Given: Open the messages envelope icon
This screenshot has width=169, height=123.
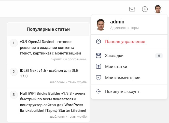Looking at the screenshot, I should click(x=132, y=9).
